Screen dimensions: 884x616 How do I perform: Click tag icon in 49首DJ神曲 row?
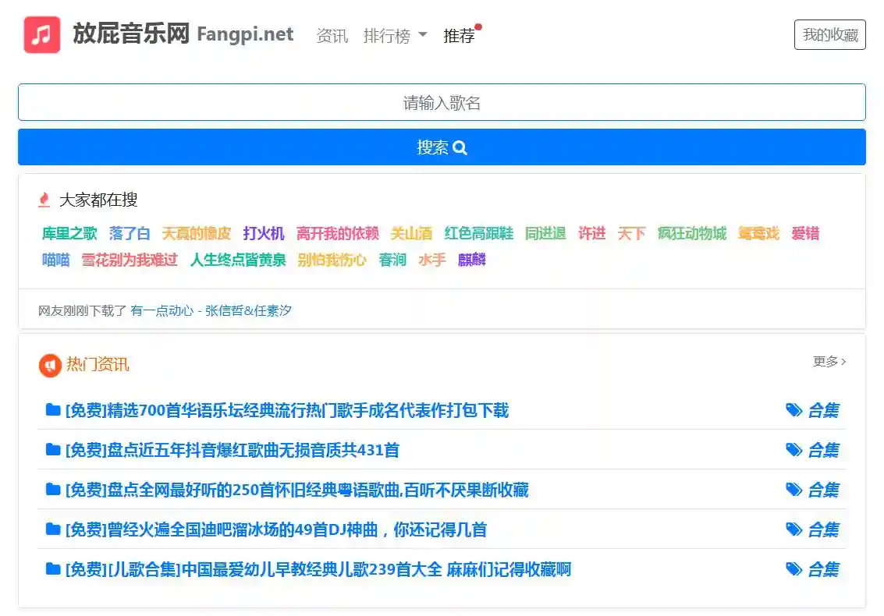click(793, 529)
